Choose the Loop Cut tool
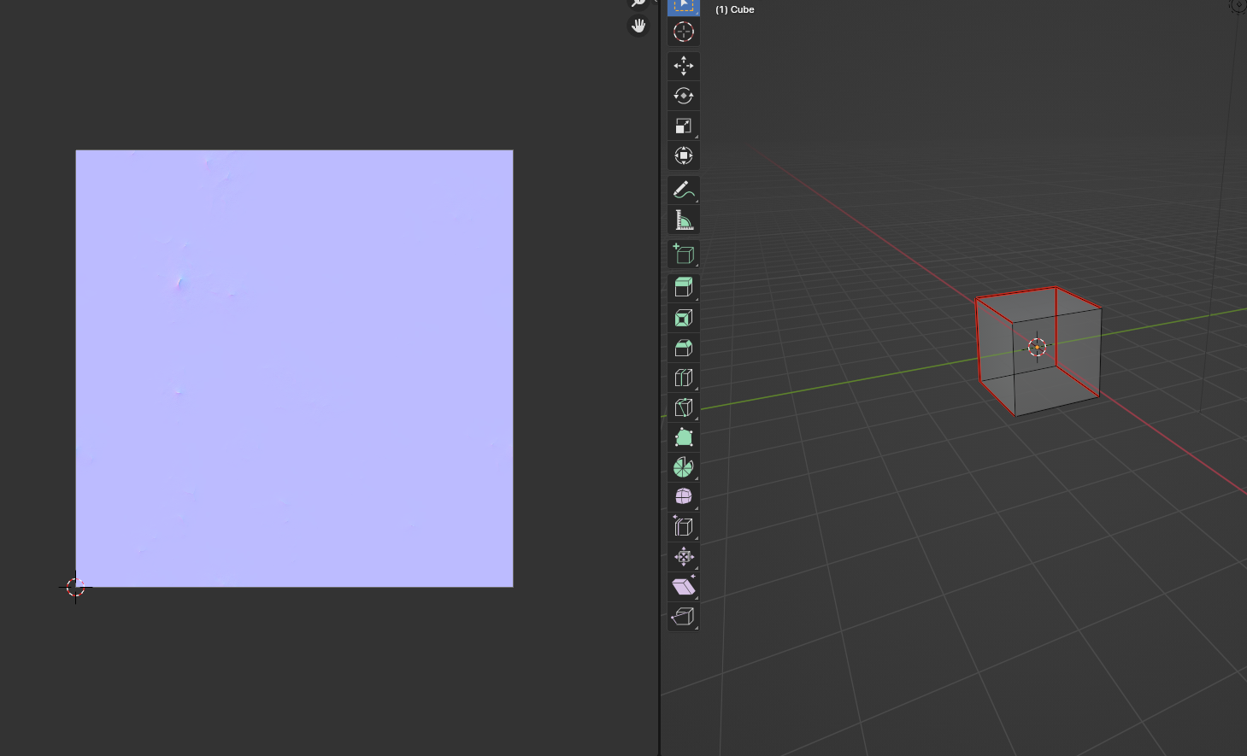This screenshot has width=1247, height=756. [x=683, y=378]
